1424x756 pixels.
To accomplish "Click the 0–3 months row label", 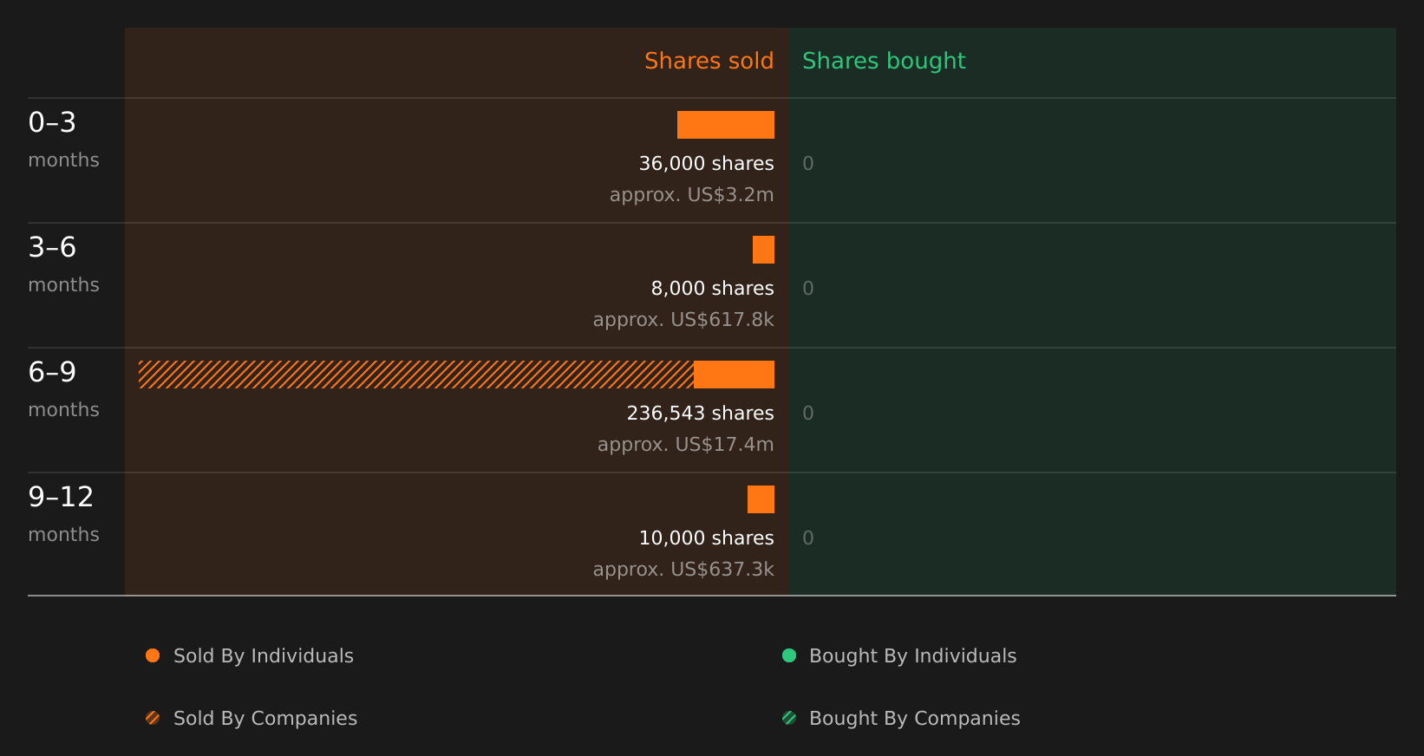I will click(63, 140).
